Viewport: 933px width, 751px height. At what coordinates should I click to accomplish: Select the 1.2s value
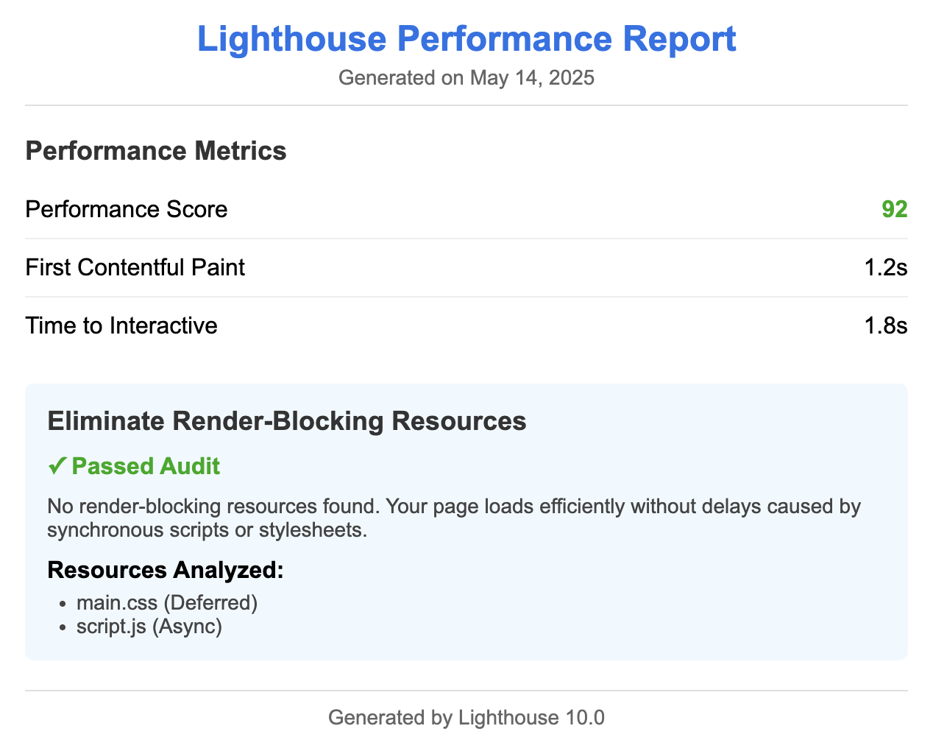[886, 267]
